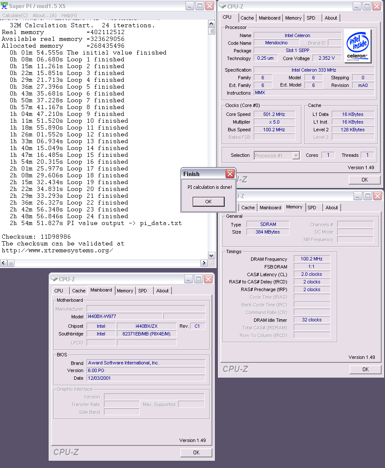This screenshot has width=385, height=468.
Task: Select Cache tab in the CPU-Z Mainboard window
Action: [x=79, y=291]
